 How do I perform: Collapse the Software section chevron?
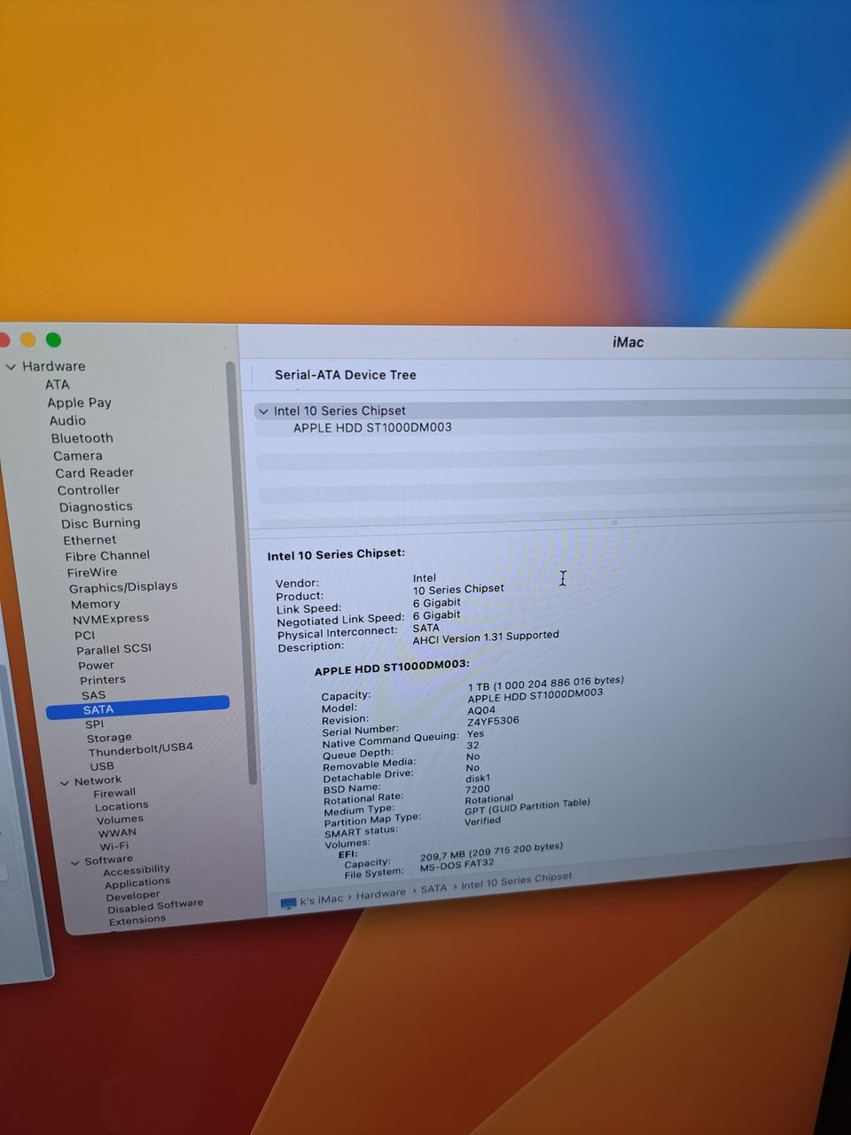coord(75,862)
